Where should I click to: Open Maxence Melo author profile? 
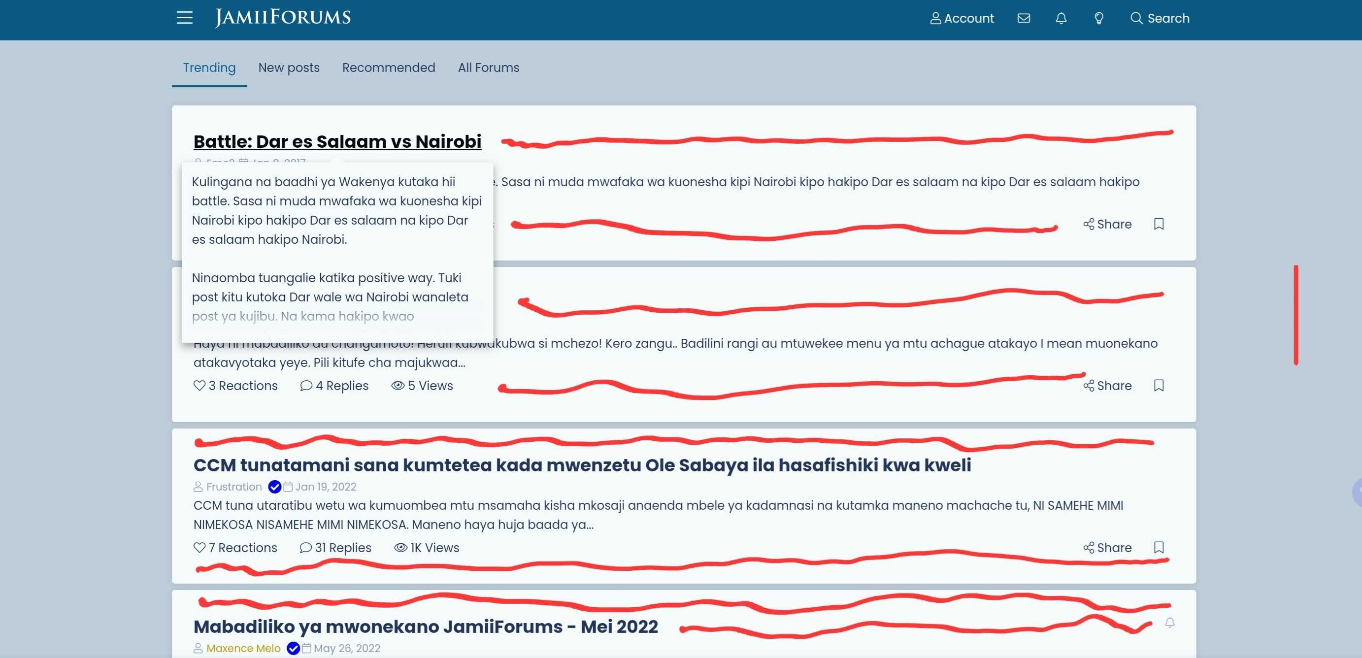[x=243, y=649]
